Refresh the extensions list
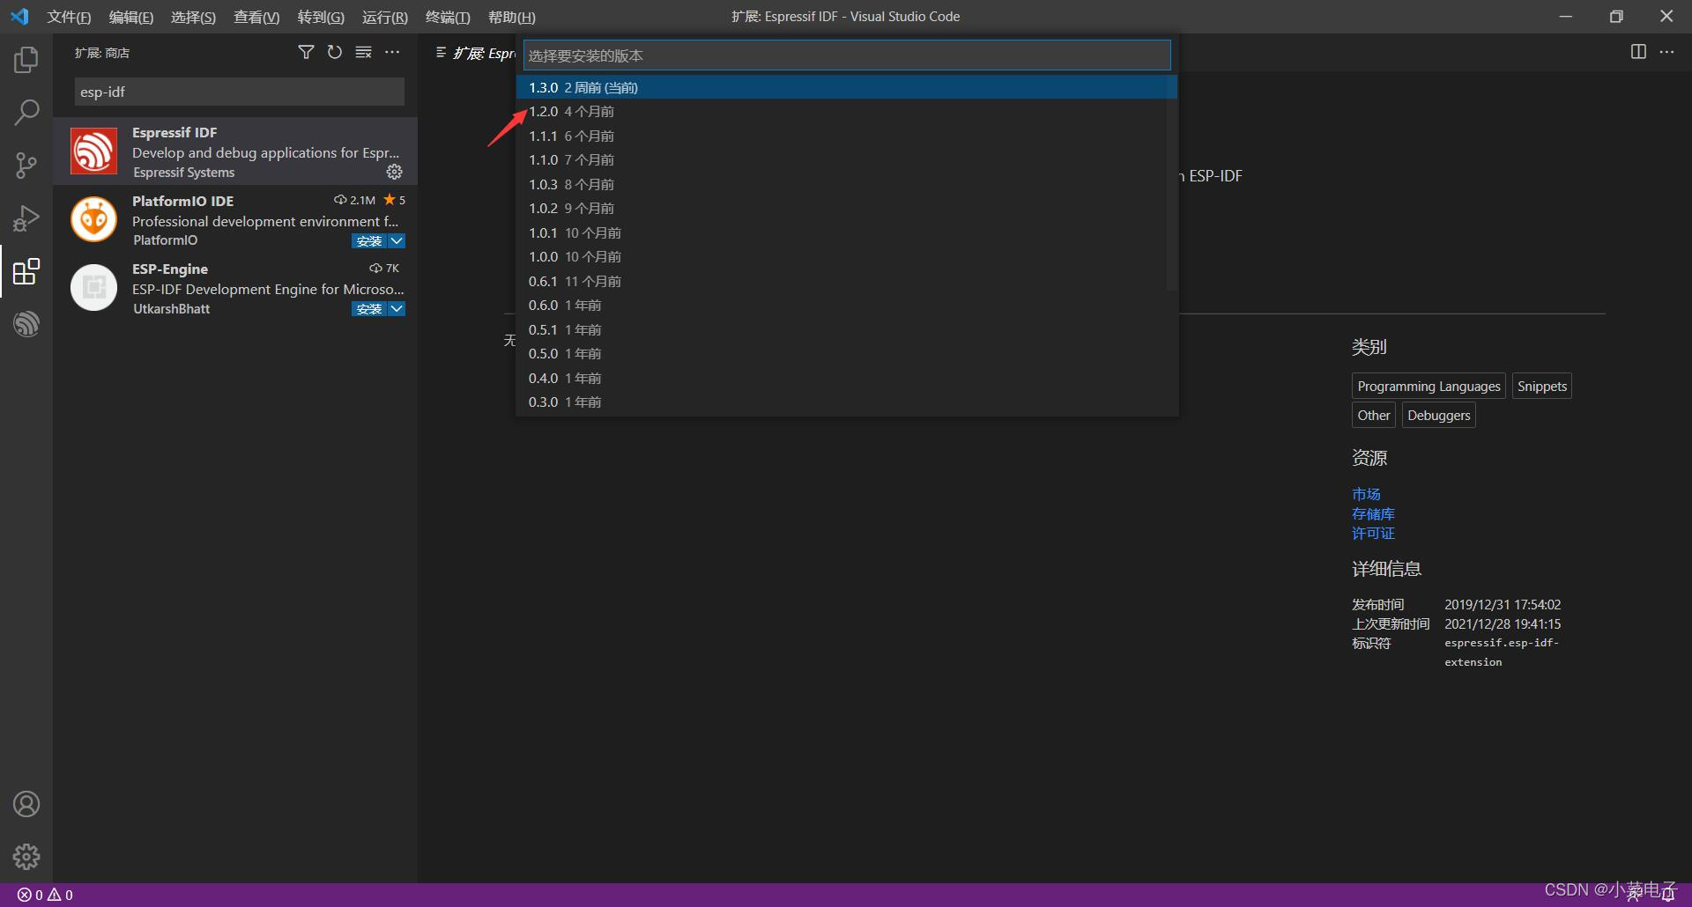The height and width of the screenshot is (907, 1692). click(335, 53)
